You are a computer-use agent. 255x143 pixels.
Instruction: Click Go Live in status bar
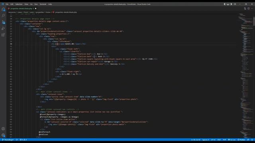pyautogui.click(x=232, y=140)
